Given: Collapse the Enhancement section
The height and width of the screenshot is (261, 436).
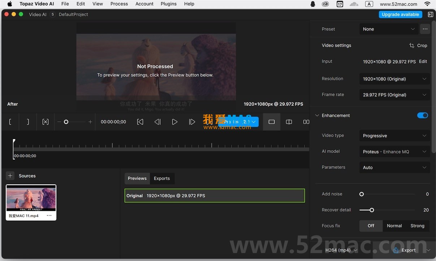Looking at the screenshot, I should [317, 115].
